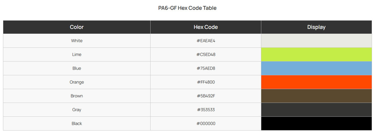This screenshot has width=376, height=134.
Task: Click the Blue display swatch
Action: pos(316,68)
